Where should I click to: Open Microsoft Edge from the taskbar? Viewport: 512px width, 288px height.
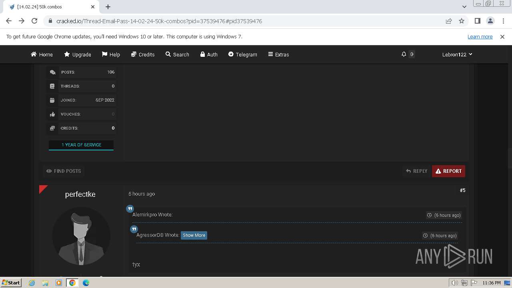pyautogui.click(x=86, y=283)
